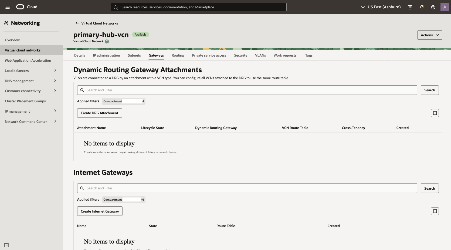Viewport: 451px width, 250px height.
Task: Open the US East (Ashburn) region selector
Action: click(x=381, y=7)
